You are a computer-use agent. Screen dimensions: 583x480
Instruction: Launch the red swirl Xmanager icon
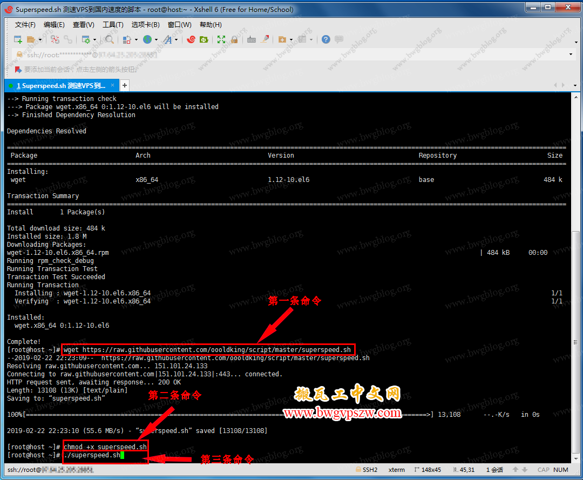click(x=191, y=39)
